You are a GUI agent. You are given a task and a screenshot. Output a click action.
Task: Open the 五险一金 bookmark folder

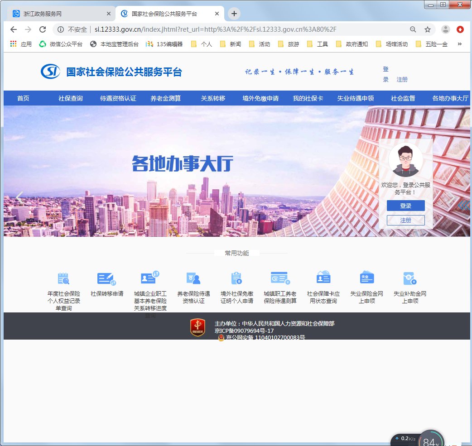(x=432, y=44)
